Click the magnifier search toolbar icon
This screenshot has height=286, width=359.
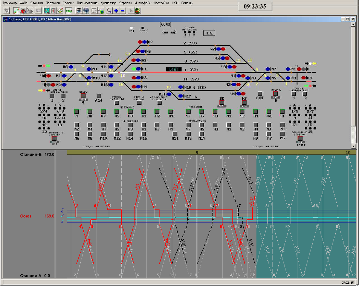tap(109, 11)
